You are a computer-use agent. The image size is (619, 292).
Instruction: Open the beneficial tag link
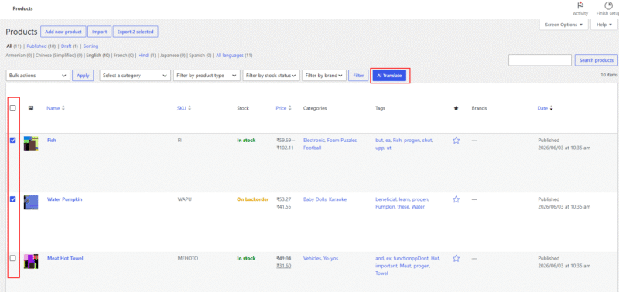coord(386,199)
